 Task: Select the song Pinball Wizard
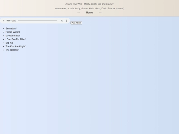[13, 32]
